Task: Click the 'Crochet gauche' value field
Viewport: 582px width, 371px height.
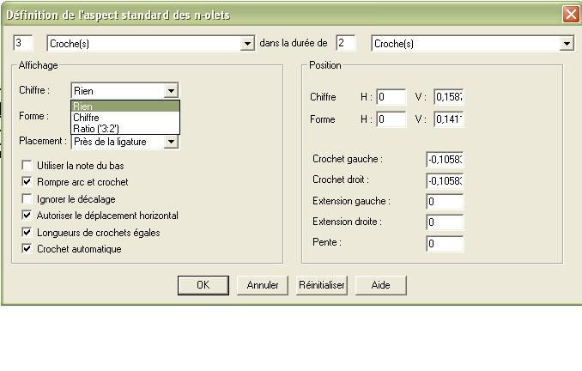Action: pyautogui.click(x=444, y=160)
